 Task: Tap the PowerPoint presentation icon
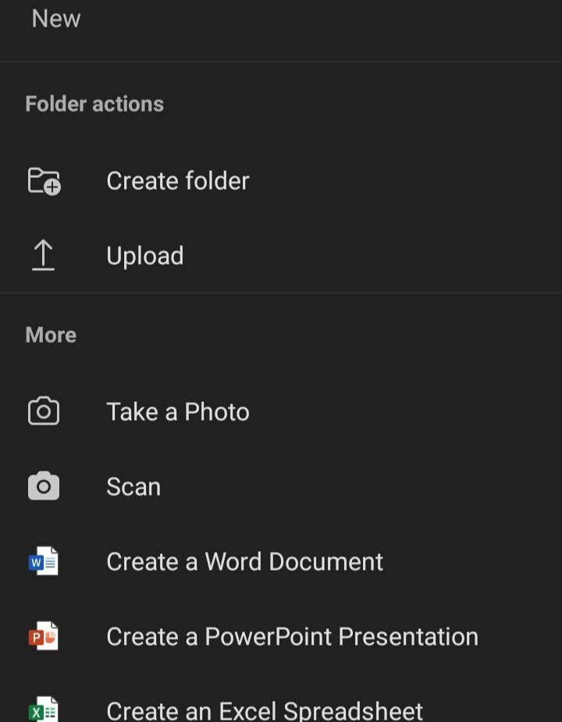click(44, 636)
